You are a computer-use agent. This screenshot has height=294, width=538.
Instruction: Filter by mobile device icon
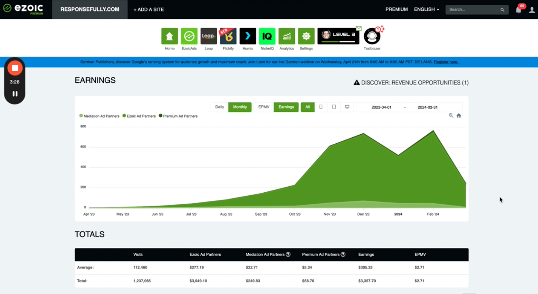click(321, 107)
